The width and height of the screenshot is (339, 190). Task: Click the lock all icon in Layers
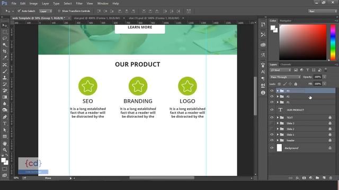pyautogui.click(x=296, y=84)
